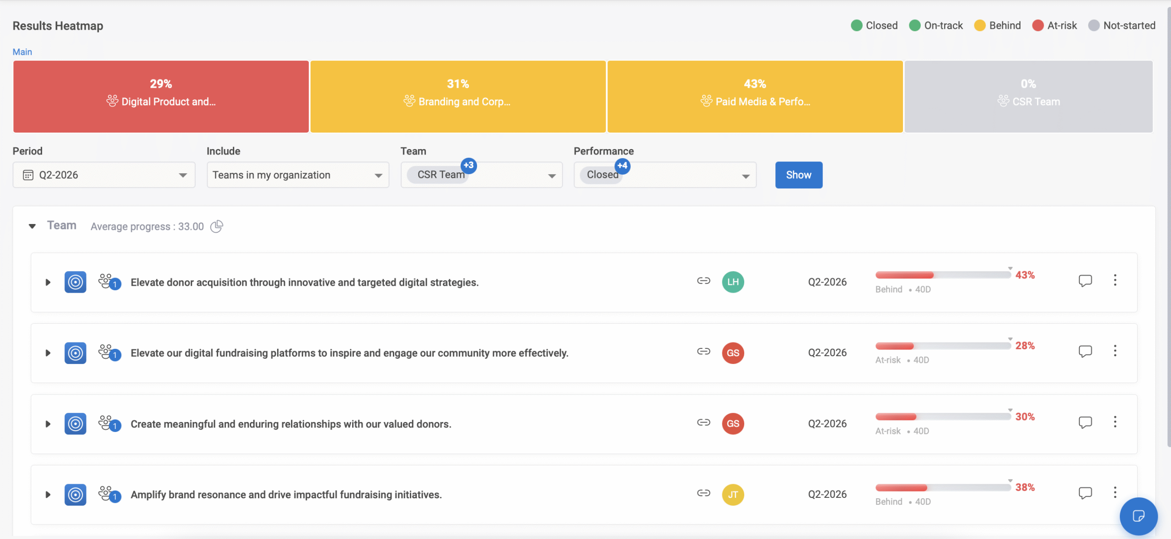The width and height of the screenshot is (1171, 539).
Task: Follow the Main breadcrumb link
Action: pos(22,52)
